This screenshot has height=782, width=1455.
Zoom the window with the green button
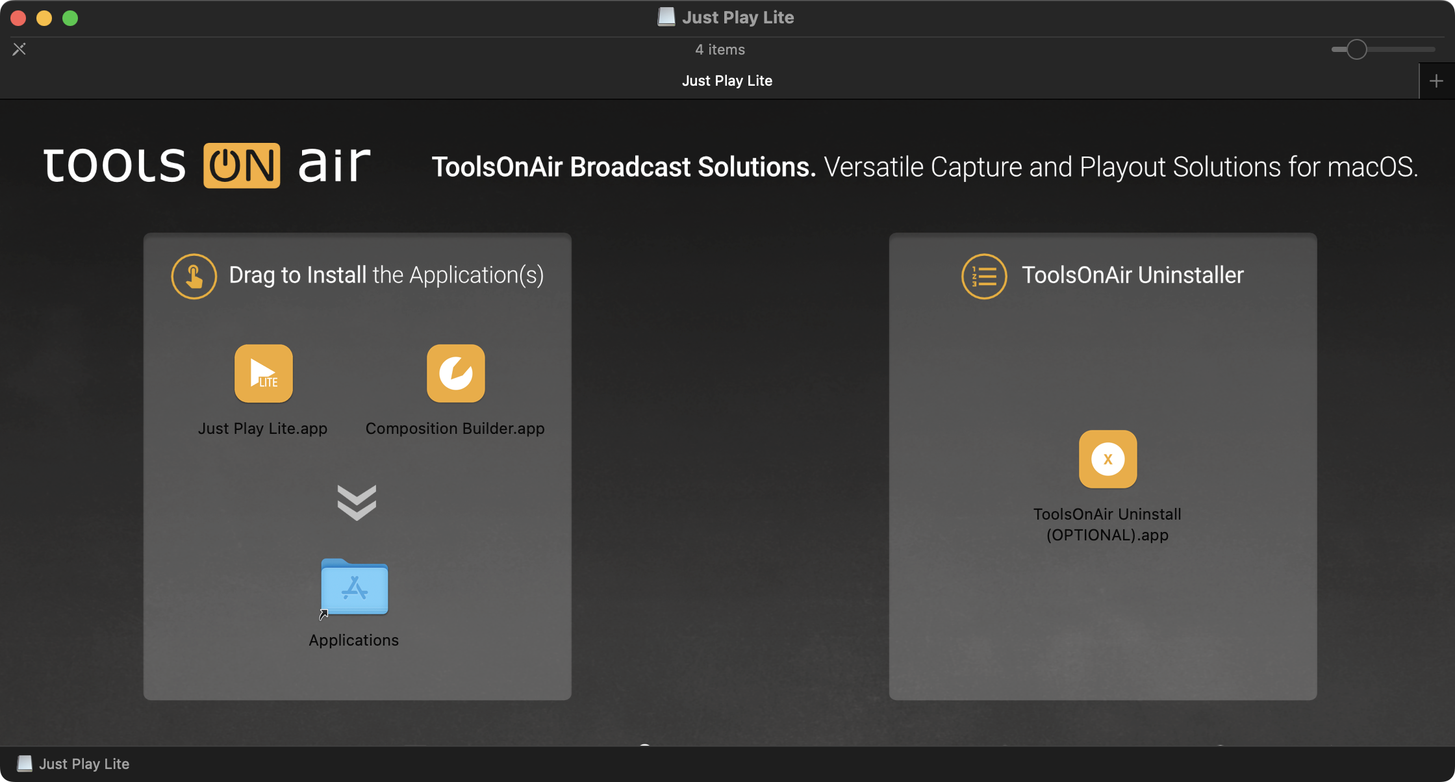pos(70,18)
